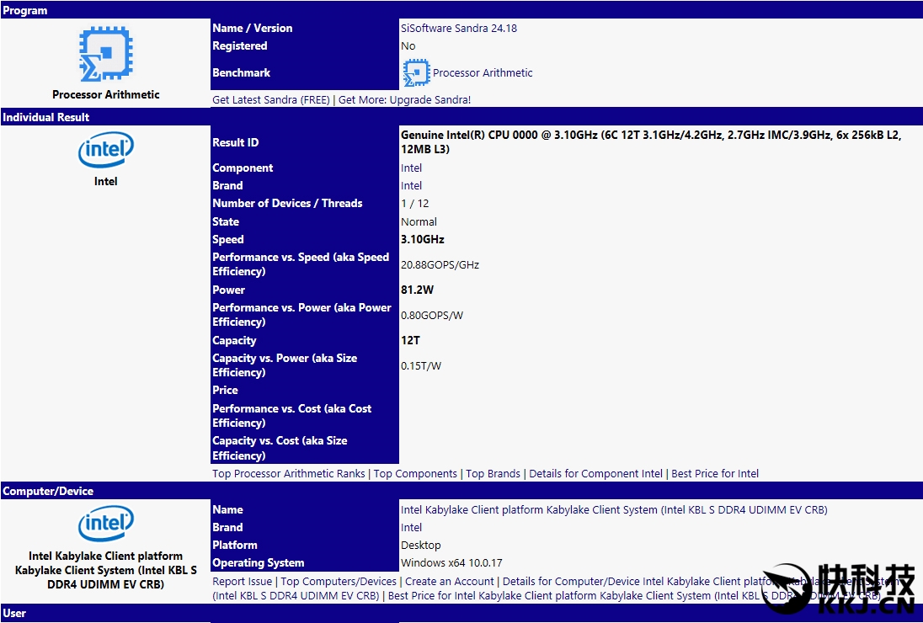The height and width of the screenshot is (623, 923).
Task: Select the SiSoftware Sandra 24.18 version text
Action: (x=459, y=29)
